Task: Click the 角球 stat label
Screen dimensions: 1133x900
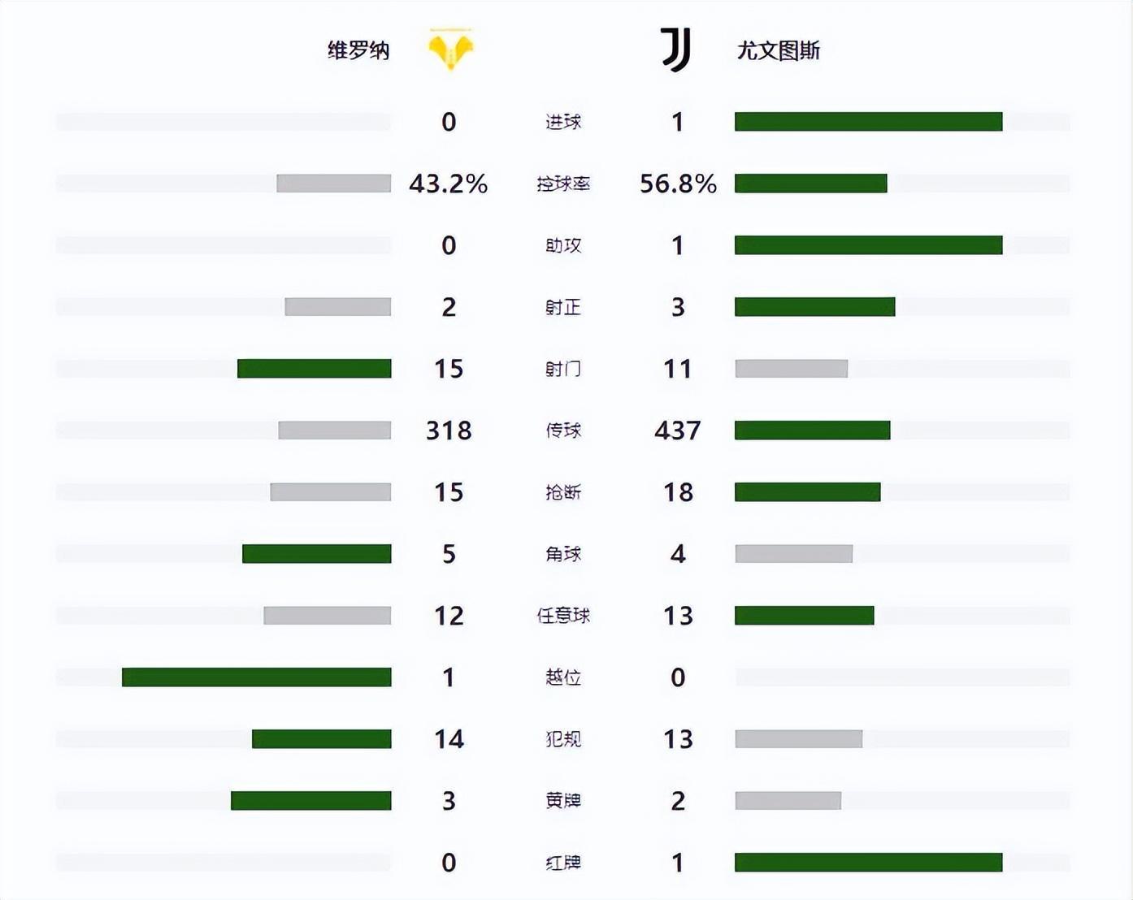Action: pos(563,554)
